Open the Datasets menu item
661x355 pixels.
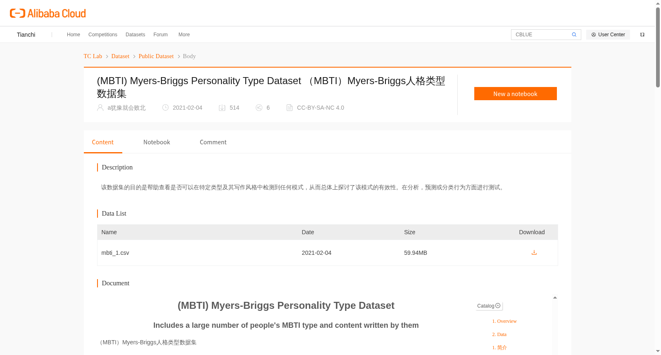coord(136,35)
